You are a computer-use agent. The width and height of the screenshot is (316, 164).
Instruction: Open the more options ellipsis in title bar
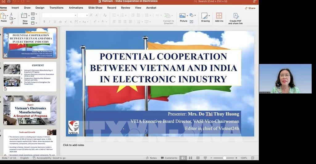click(x=28, y=1)
